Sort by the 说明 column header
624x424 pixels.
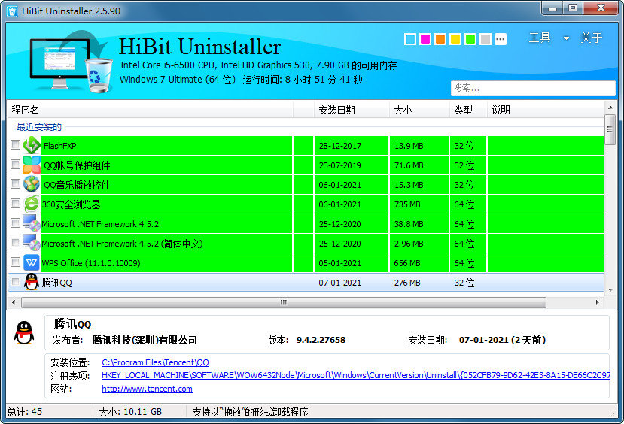(545, 110)
